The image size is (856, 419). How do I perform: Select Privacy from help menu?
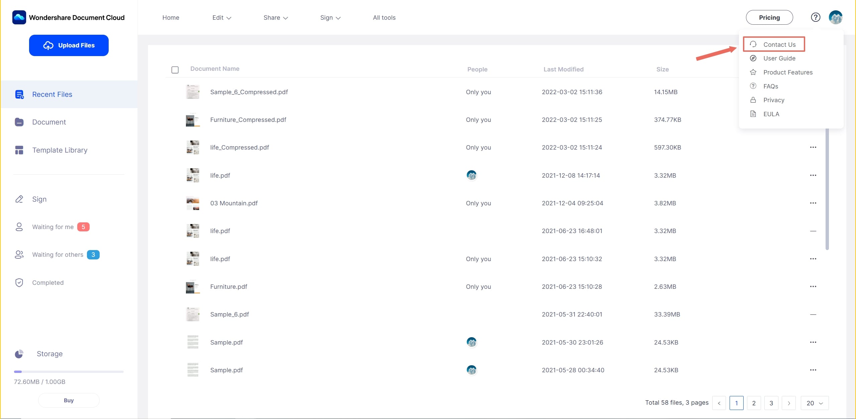(x=774, y=100)
